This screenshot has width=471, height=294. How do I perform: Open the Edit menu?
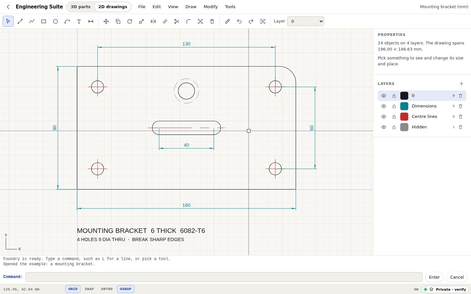157,7
